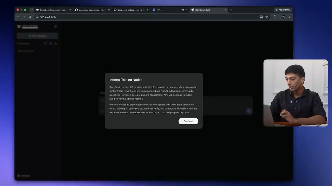Viewport: 332px width, 186px height.
Task: Switch to the first deepseek-ai GitHub tab
Action: [92, 10]
